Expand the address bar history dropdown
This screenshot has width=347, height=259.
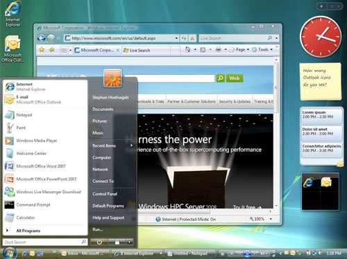pos(176,38)
